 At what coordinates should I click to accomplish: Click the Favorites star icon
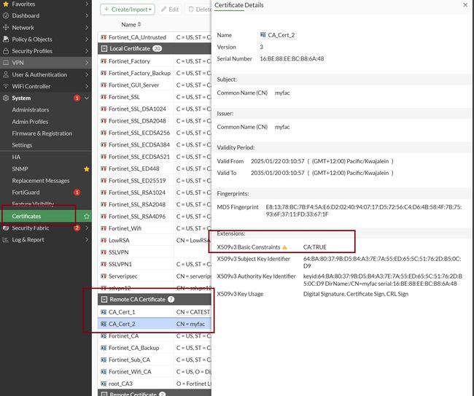click(6, 4)
